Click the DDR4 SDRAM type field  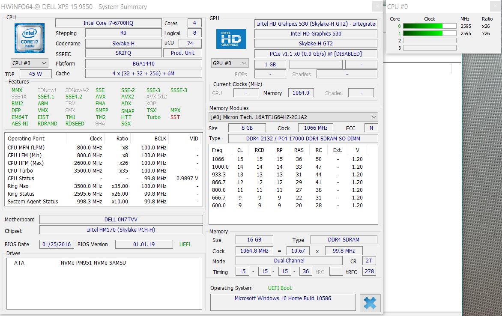344,239
